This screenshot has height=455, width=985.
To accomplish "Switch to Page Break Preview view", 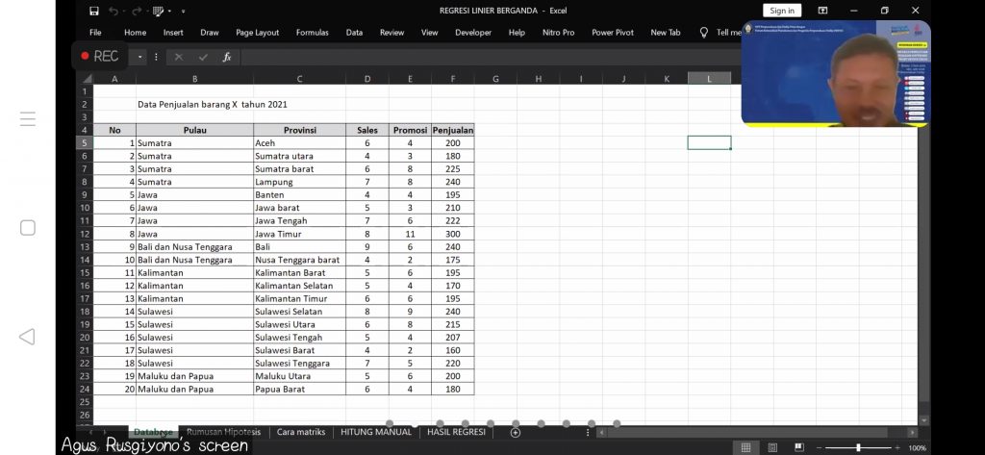I will (797, 447).
